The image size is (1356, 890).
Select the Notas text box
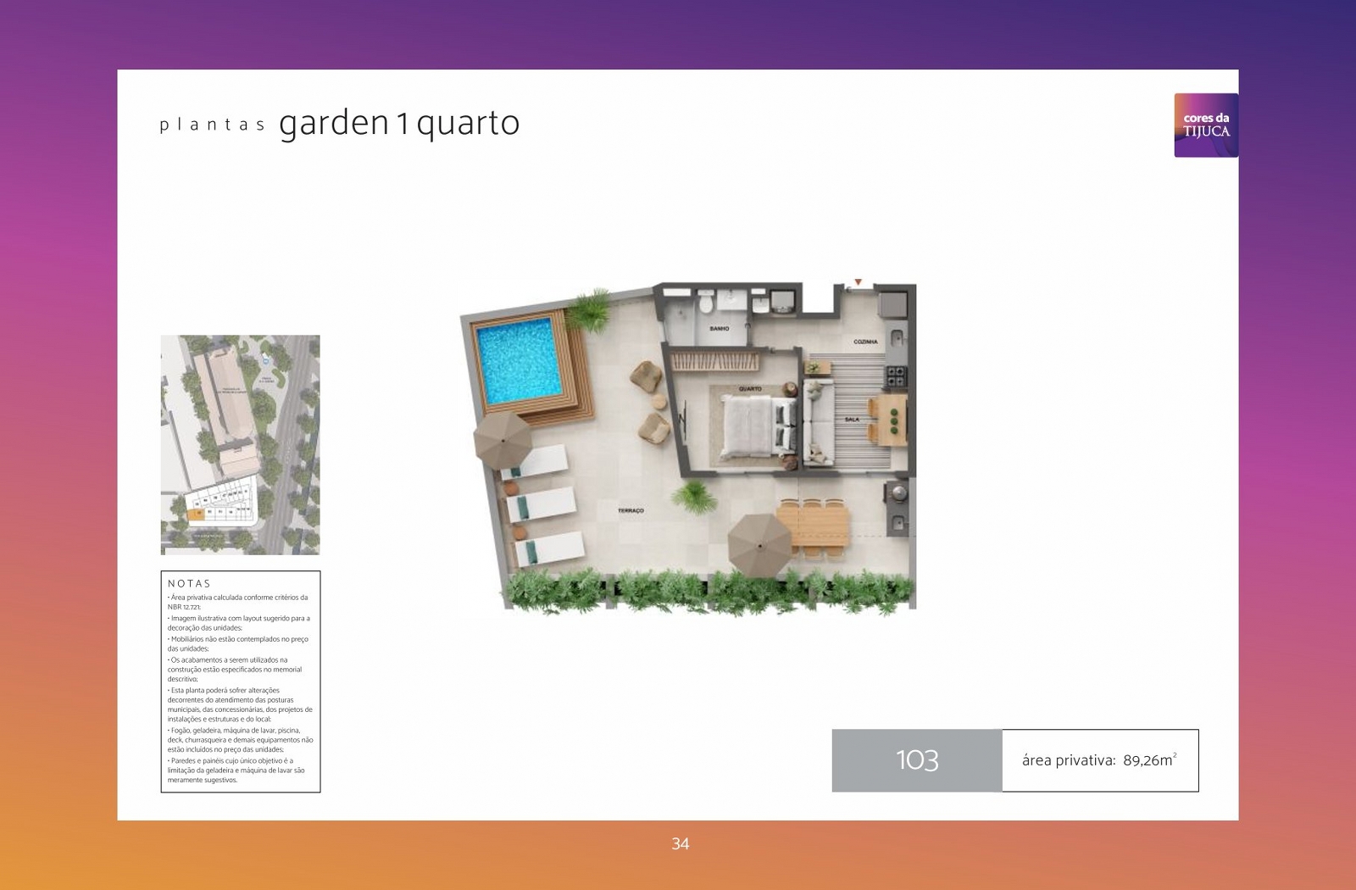[x=241, y=681]
